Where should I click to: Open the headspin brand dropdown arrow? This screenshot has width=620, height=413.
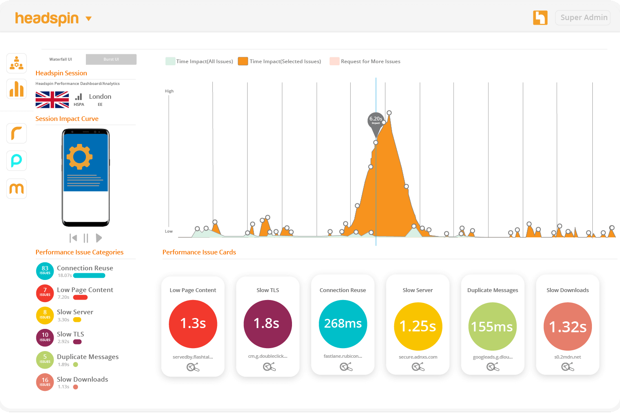tap(88, 19)
